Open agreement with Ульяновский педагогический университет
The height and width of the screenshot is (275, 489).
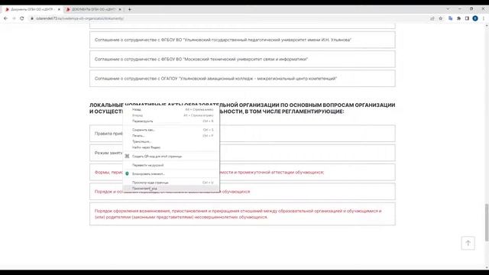[242, 40]
